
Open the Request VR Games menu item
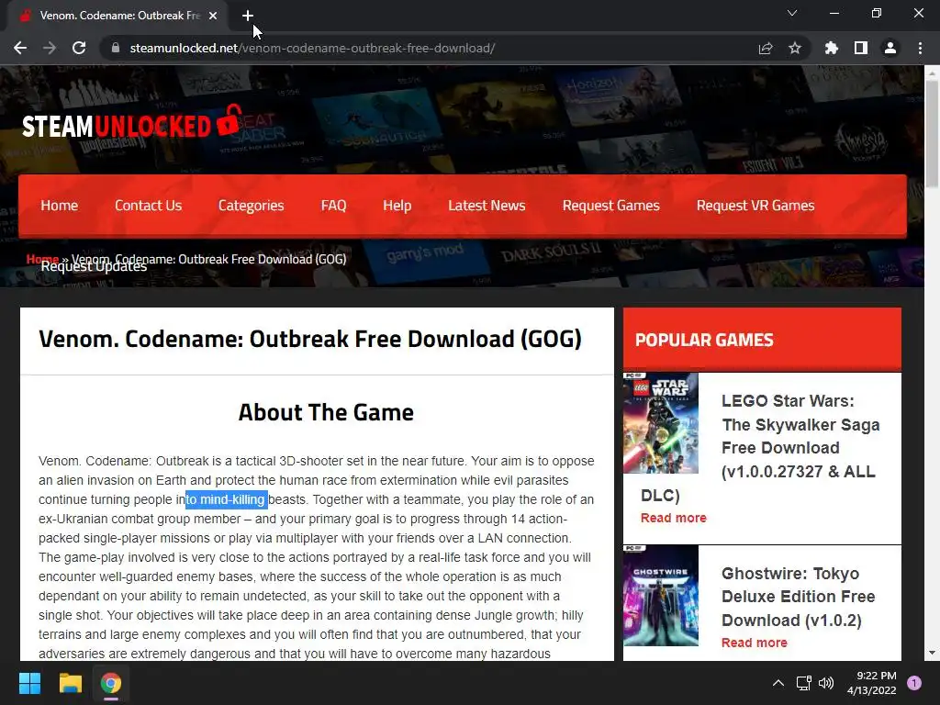(755, 206)
